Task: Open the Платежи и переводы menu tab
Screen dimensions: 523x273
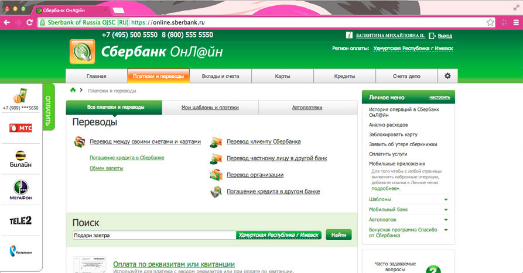Action: tap(159, 76)
